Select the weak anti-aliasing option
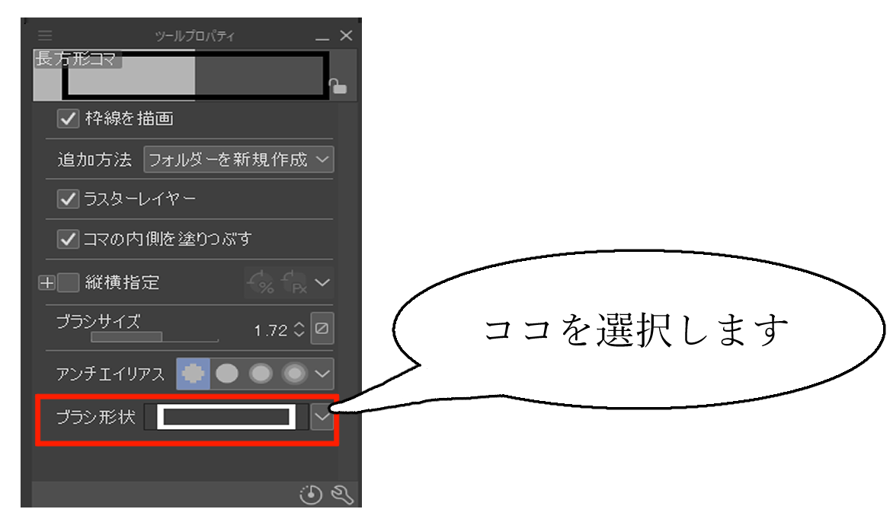This screenshot has height=525, width=893. (x=226, y=374)
